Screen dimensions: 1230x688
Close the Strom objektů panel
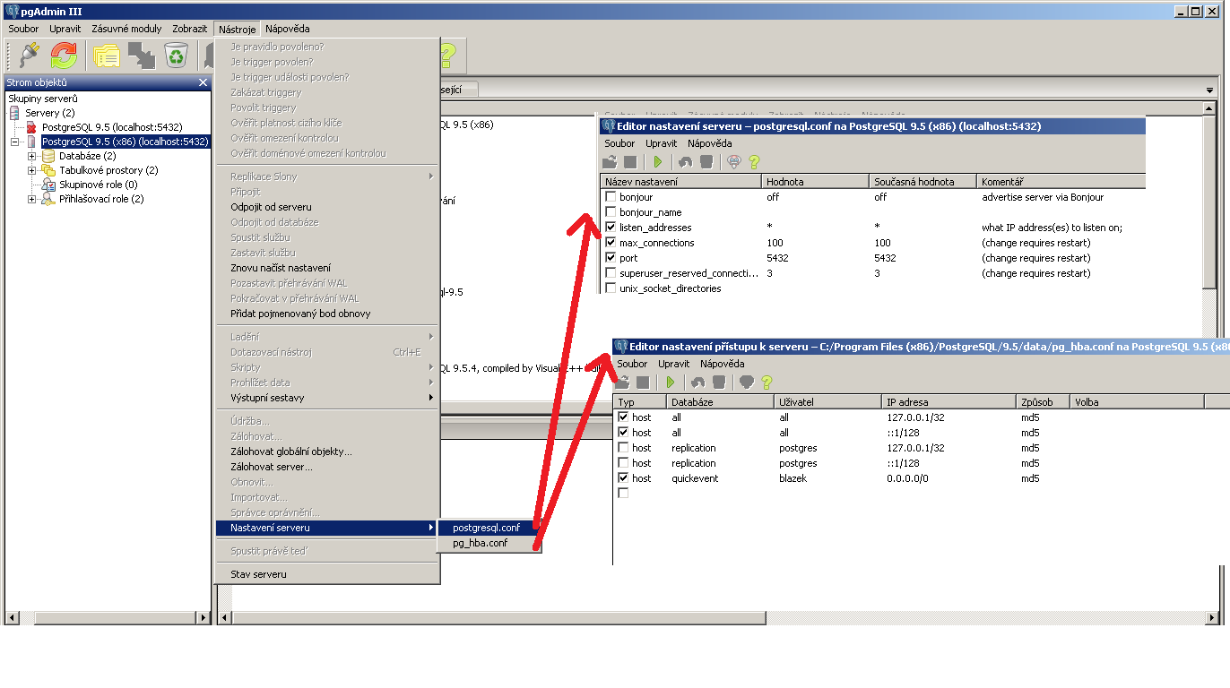[203, 82]
